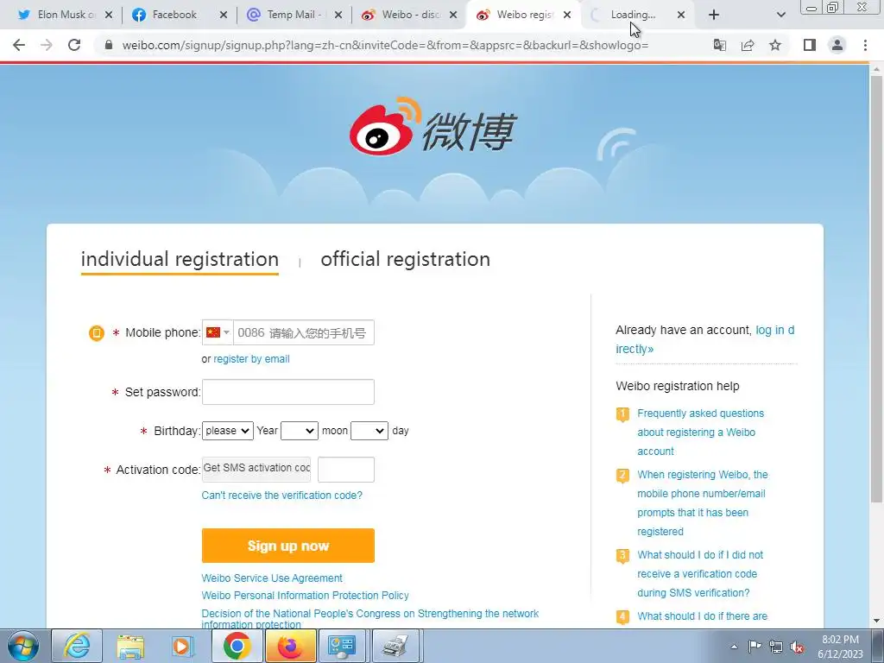Open National People's Congress decision link
The image size is (884, 663).
(x=369, y=618)
